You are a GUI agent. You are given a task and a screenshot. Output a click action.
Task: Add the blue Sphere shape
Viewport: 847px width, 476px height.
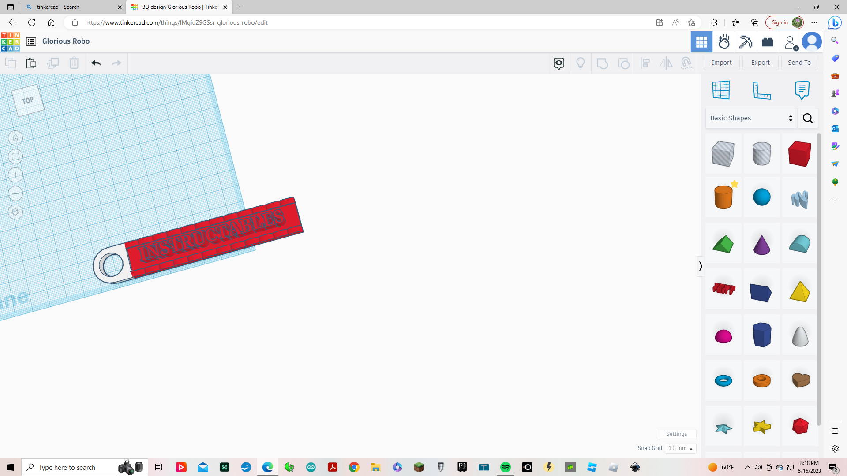[x=762, y=197]
